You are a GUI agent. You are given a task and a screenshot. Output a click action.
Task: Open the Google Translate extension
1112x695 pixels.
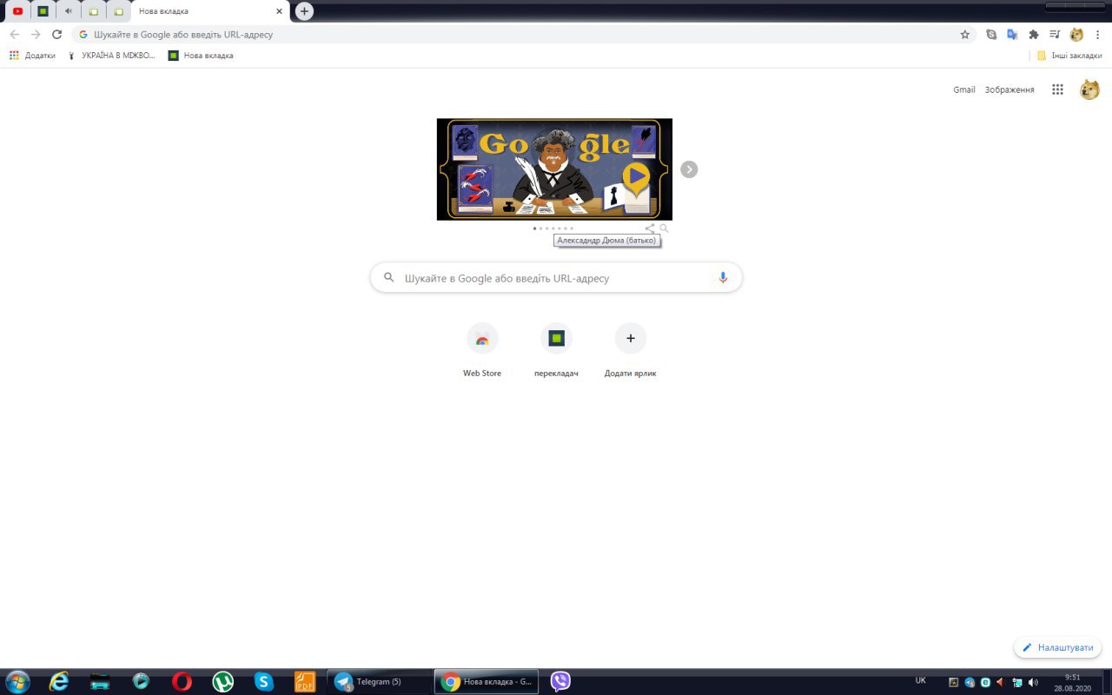[x=1012, y=35]
